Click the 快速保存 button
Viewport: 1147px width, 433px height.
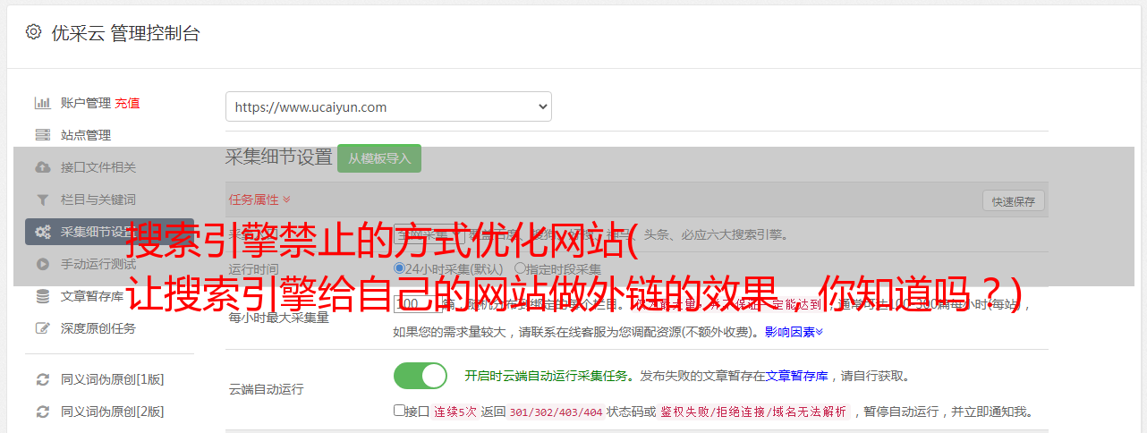(x=1014, y=201)
